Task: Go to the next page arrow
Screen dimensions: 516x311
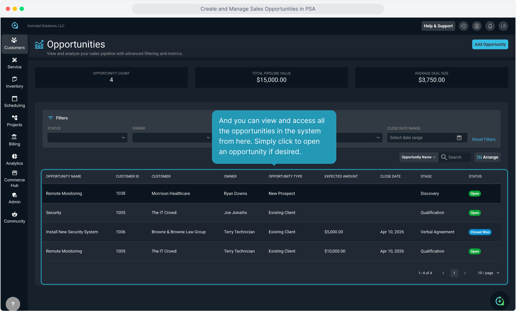Action: tap(465, 273)
